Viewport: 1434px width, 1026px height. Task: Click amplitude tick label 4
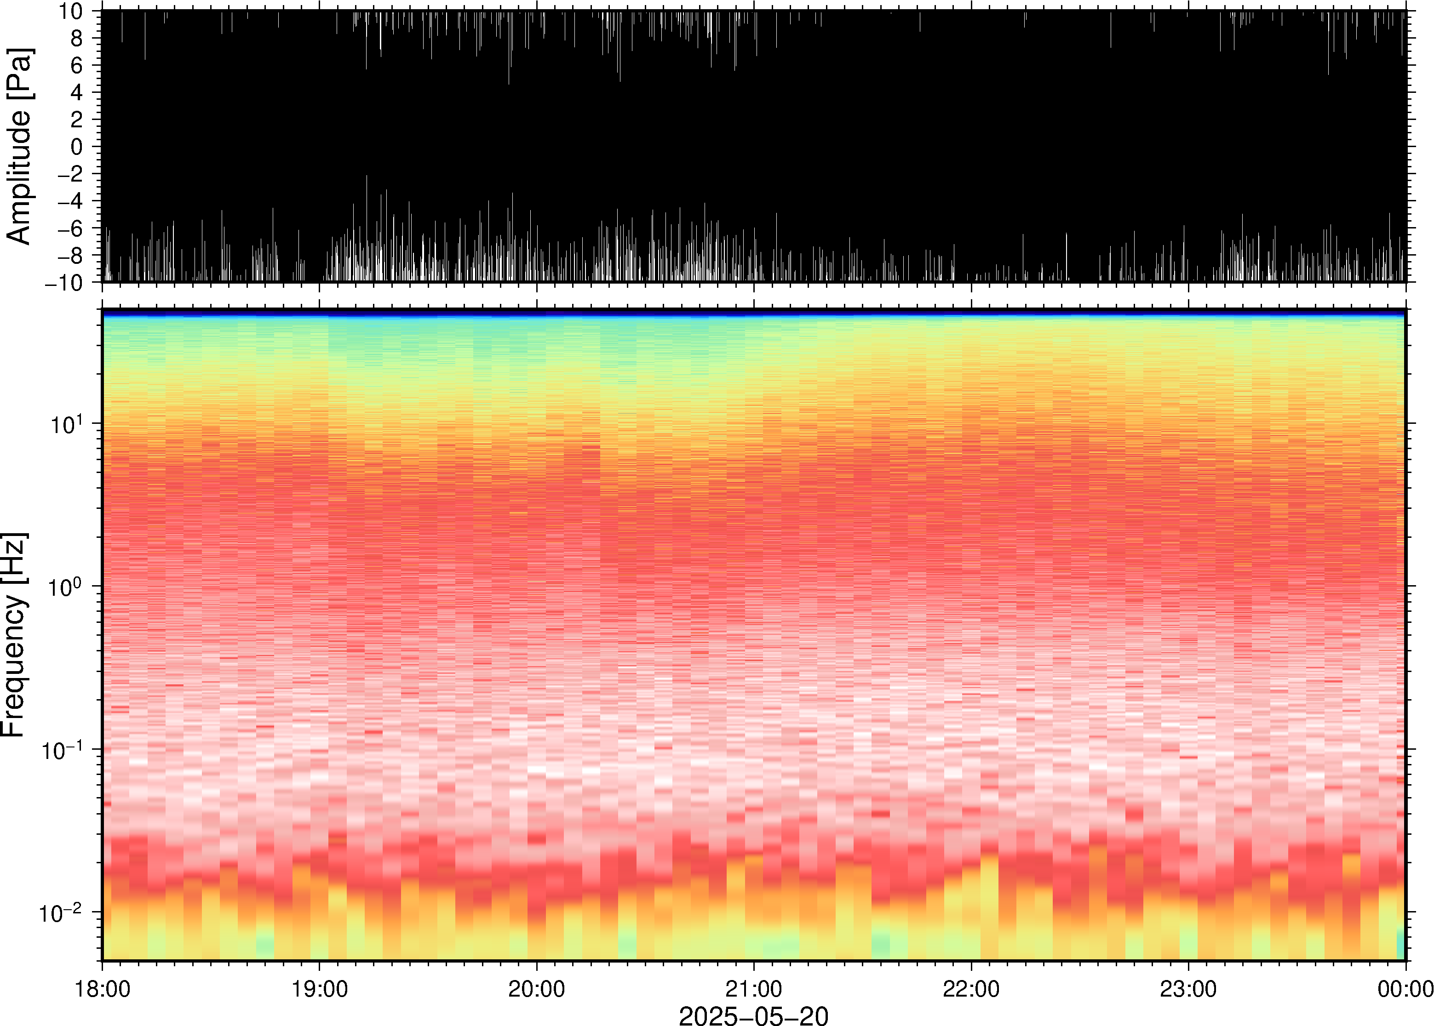click(x=76, y=93)
